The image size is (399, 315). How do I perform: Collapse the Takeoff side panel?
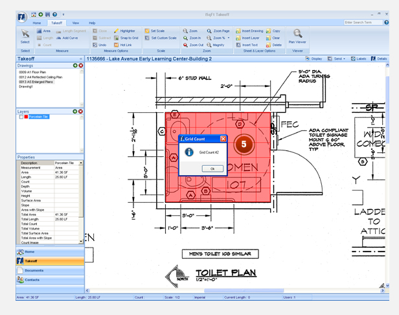81,59
